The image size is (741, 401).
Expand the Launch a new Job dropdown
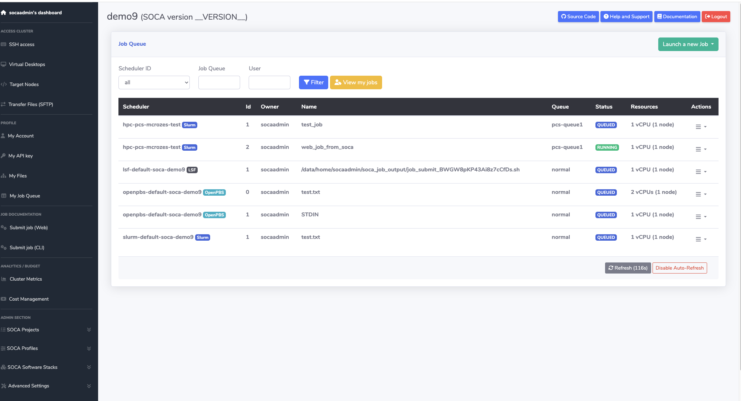tap(688, 44)
